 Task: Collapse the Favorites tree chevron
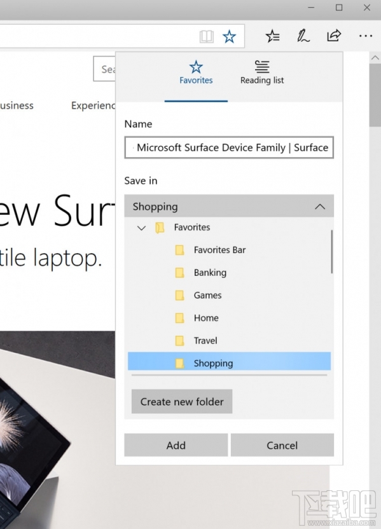[x=141, y=228]
